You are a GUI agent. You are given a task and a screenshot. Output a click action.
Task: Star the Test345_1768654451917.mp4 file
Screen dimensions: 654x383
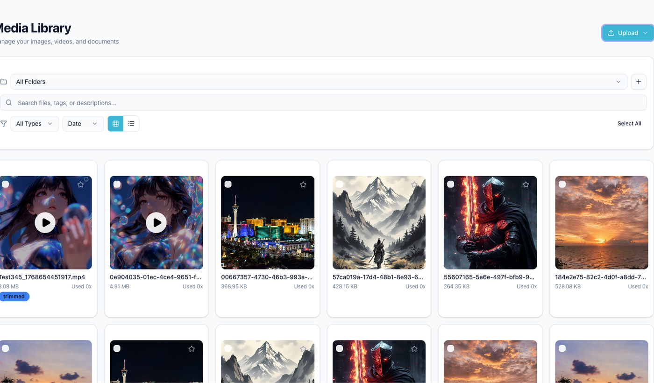point(80,184)
